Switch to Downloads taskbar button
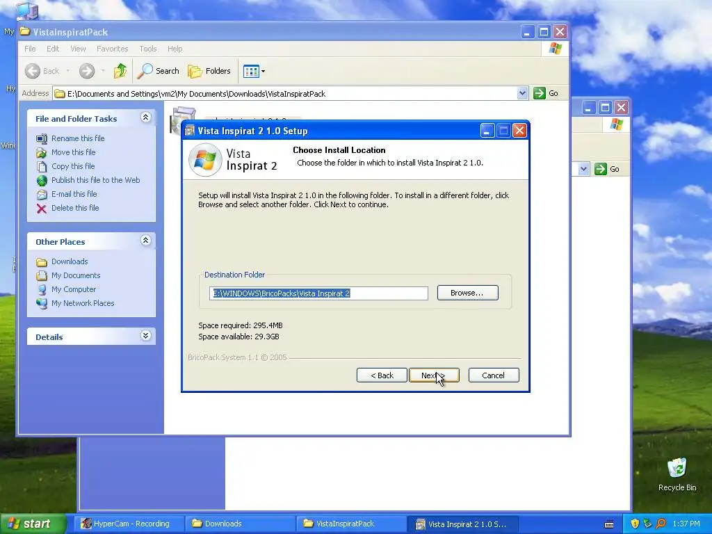The height and width of the screenshot is (534, 712). coord(240,524)
